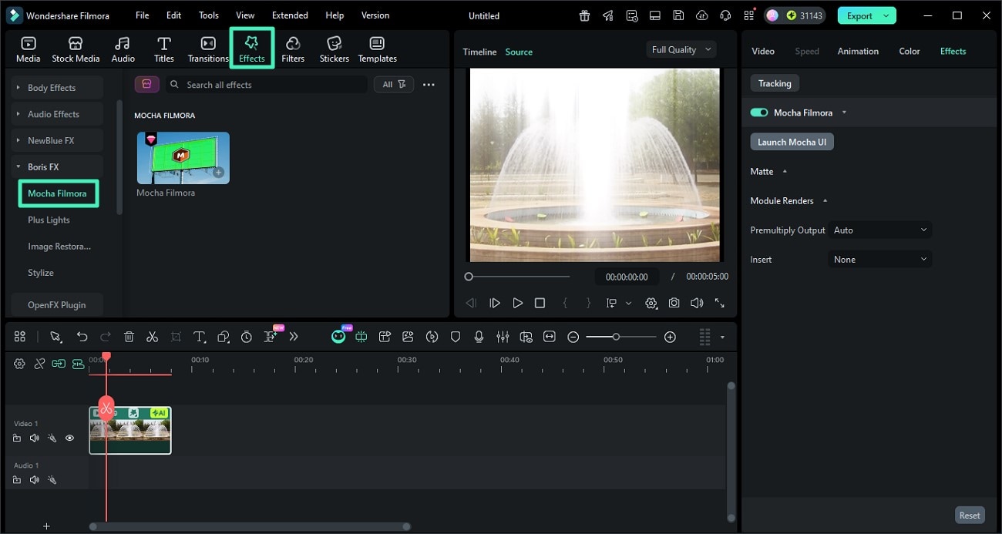This screenshot has height=534, width=1002.
Task: Split the clip with the scissors tool
Action: pos(152,336)
